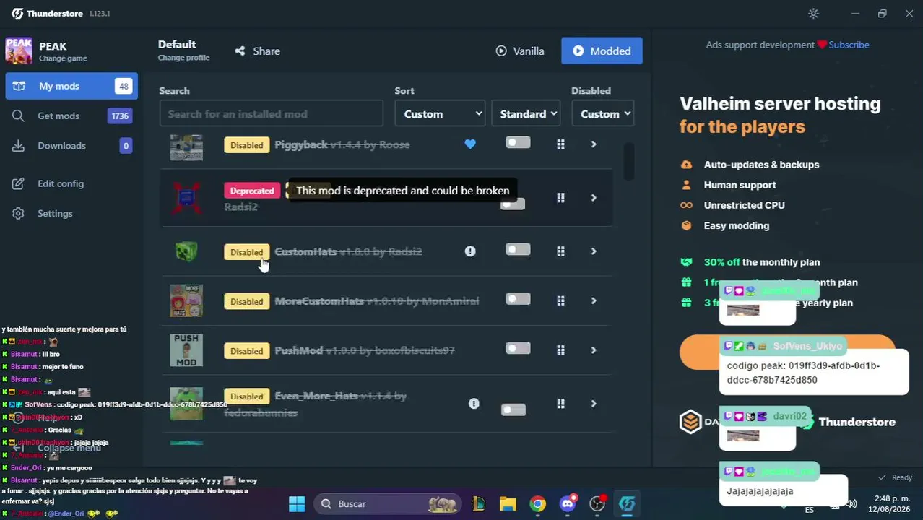Viewport: 923px width, 520px height.
Task: Toggle the Piggyback mod on
Action: click(x=518, y=143)
